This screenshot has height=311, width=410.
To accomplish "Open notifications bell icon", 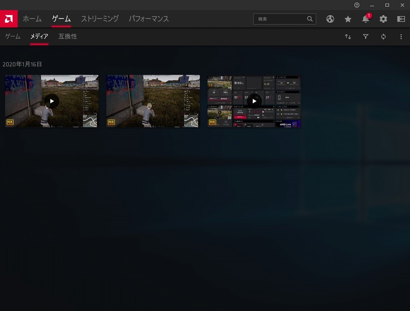I will tap(366, 19).
